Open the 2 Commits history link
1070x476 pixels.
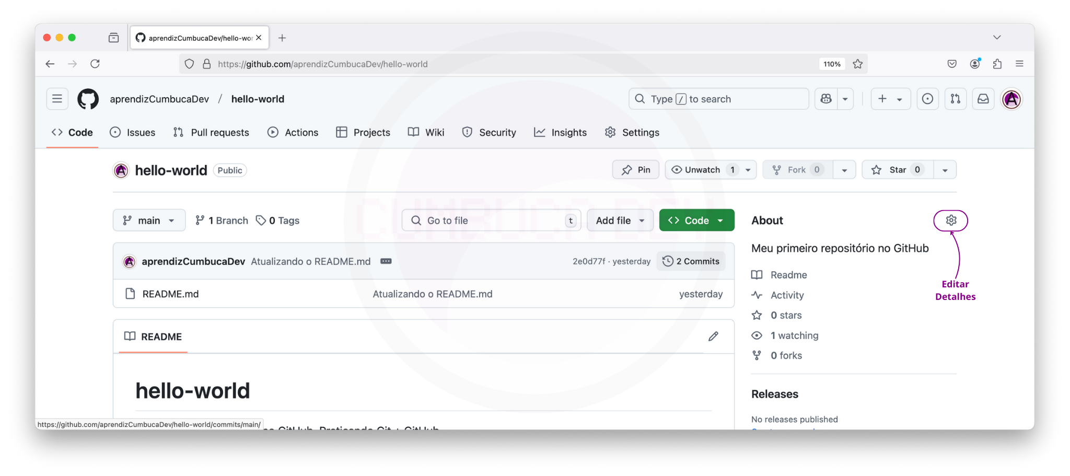[691, 261]
